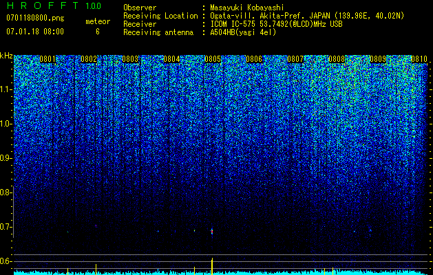Select the meteor count value 6
Image resolution: width=433 pixels, height=275 pixels.
98,32
